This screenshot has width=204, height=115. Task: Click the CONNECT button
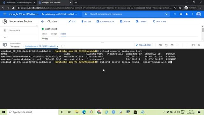pos(142,21)
